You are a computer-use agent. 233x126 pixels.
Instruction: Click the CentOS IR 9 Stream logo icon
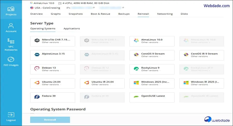pyautogui.click(x=186, y=55)
